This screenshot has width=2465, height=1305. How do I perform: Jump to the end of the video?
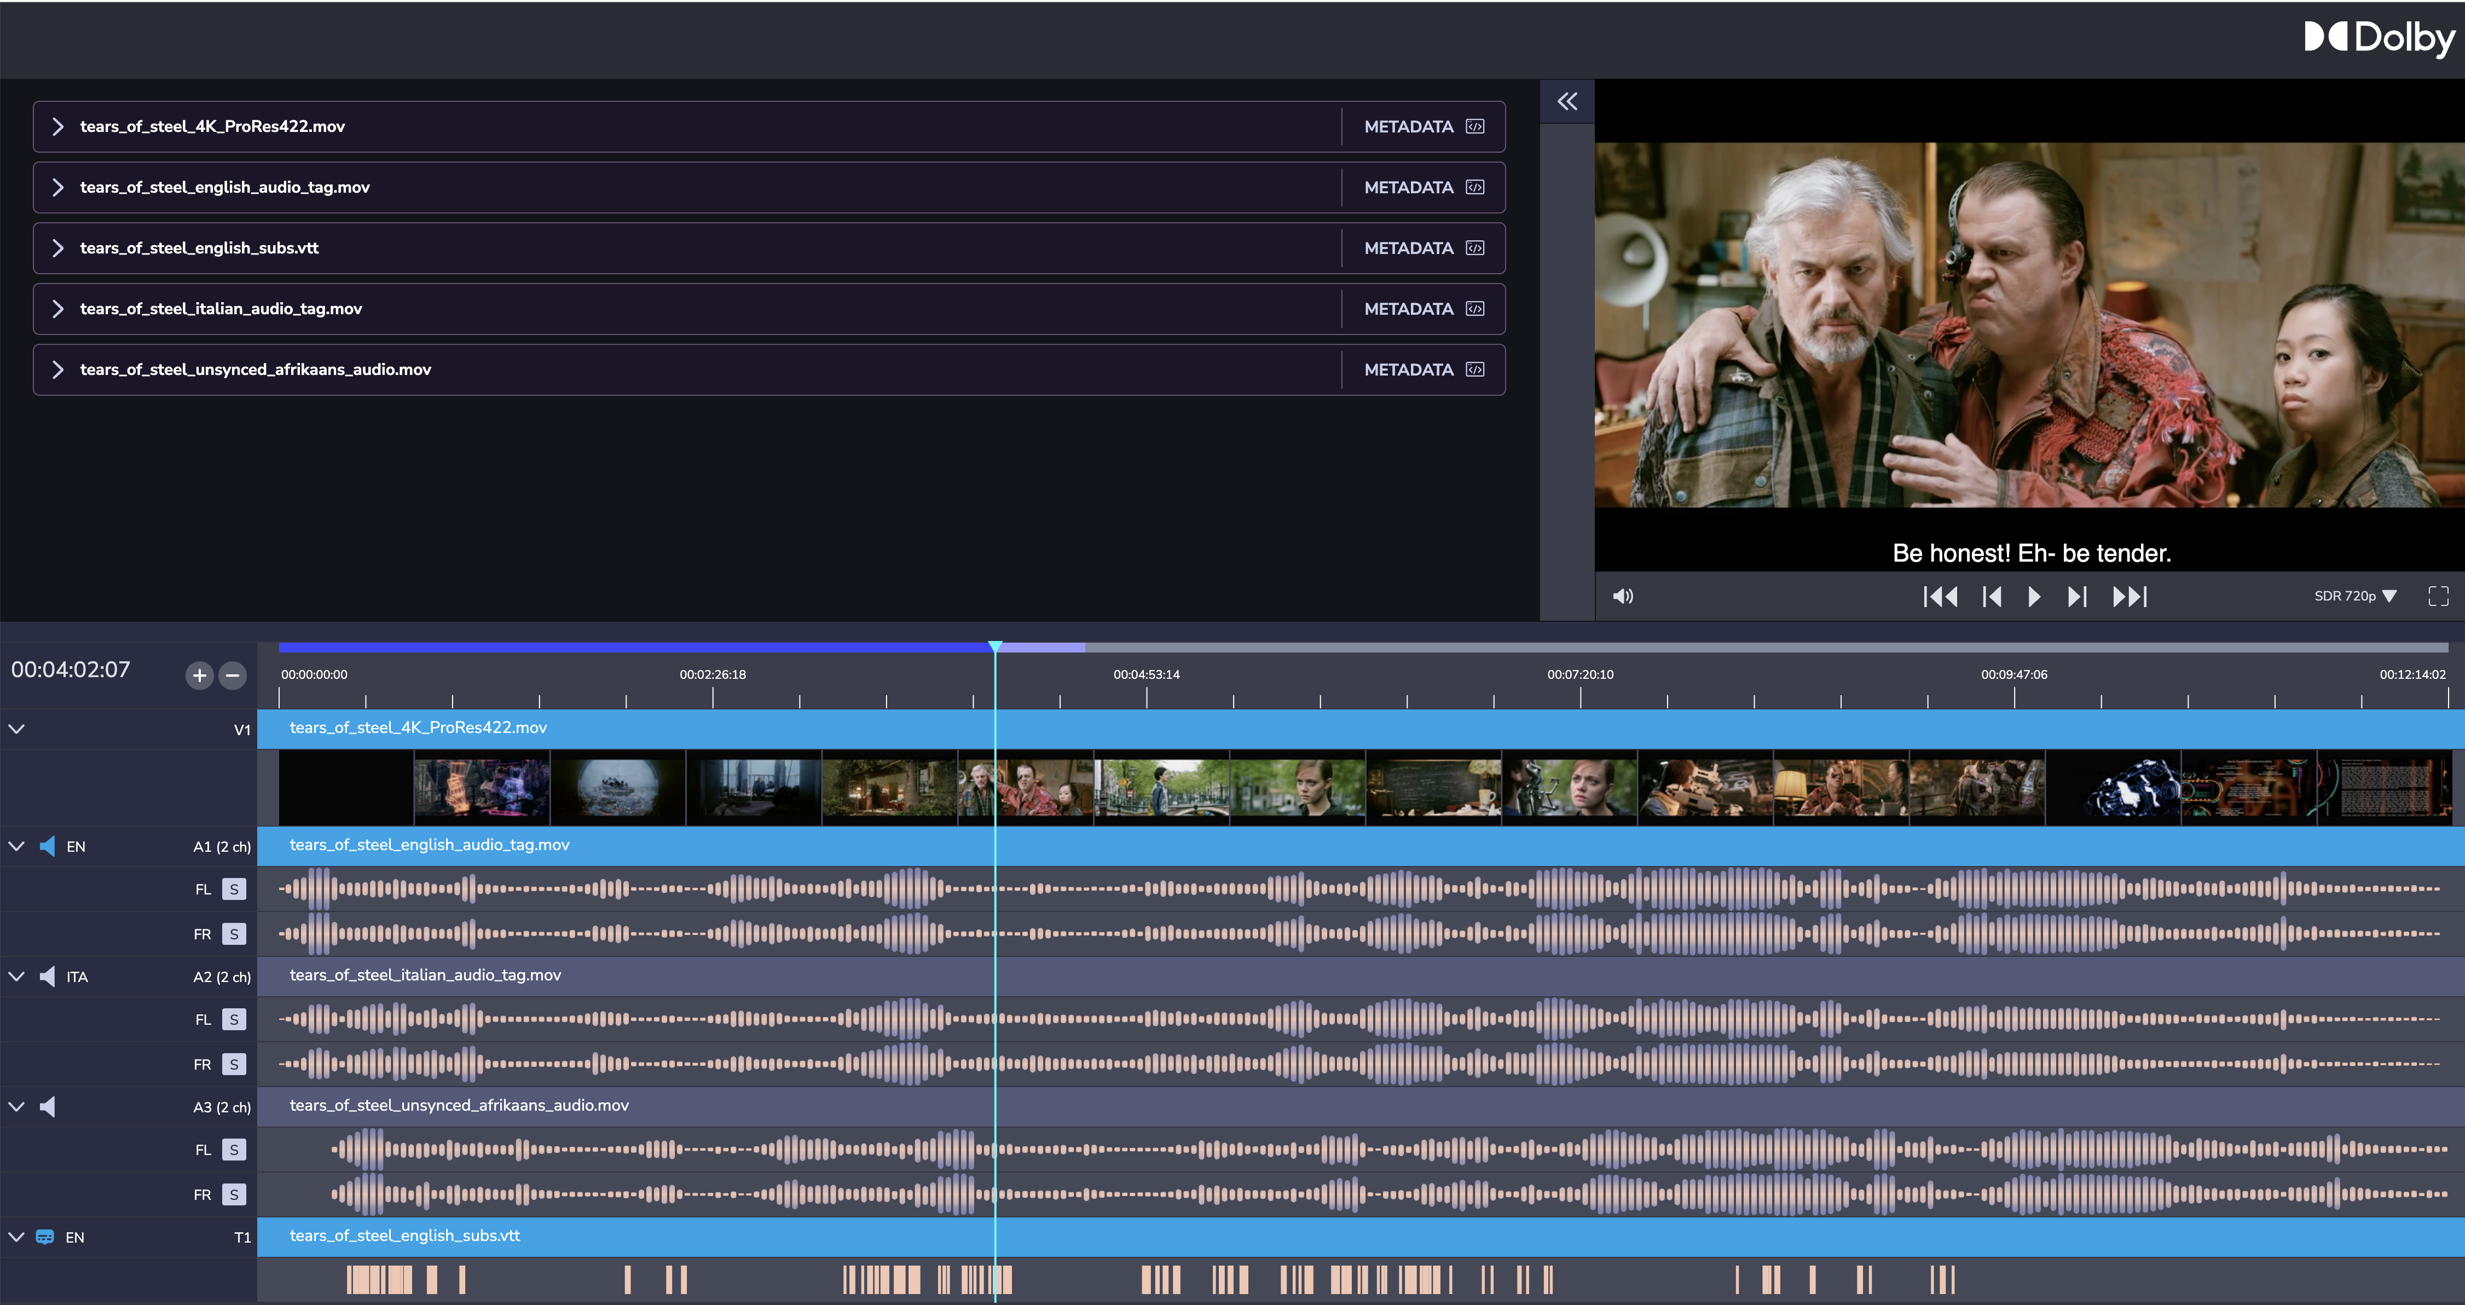(2130, 597)
